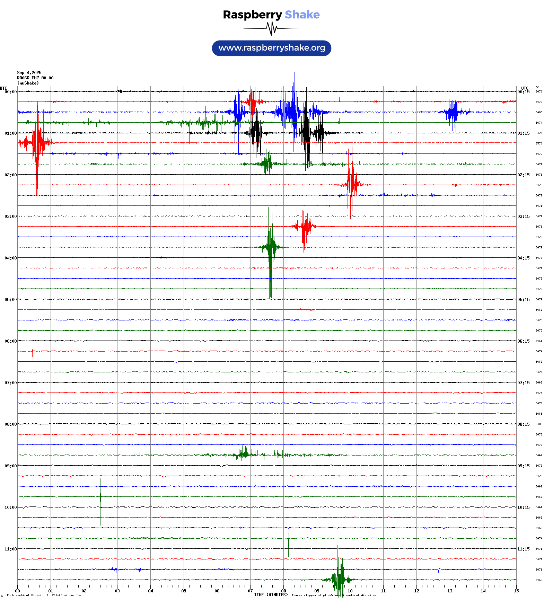
Task: Click the TIME (MINUTES) axis title
Action: (271, 595)
